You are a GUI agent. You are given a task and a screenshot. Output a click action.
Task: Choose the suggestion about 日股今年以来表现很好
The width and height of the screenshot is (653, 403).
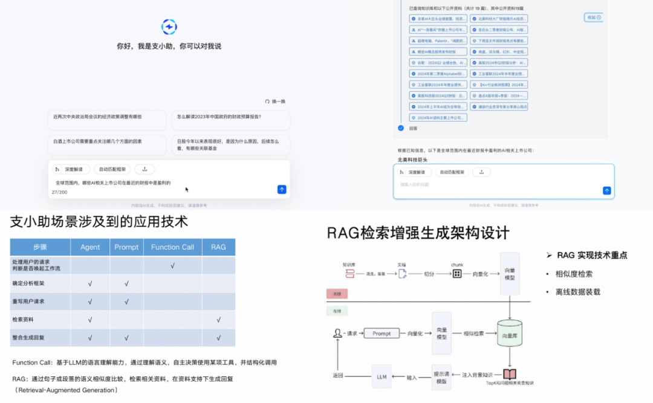[231, 145]
